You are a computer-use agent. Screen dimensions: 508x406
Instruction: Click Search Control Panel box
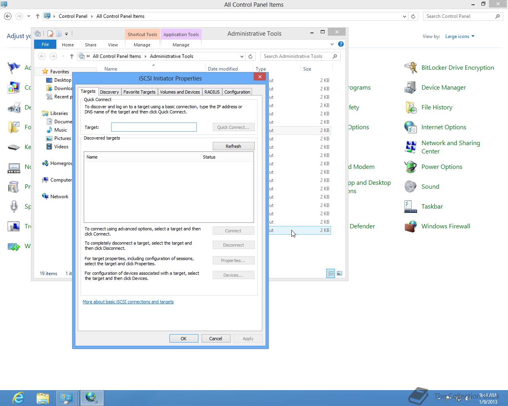pos(463,16)
